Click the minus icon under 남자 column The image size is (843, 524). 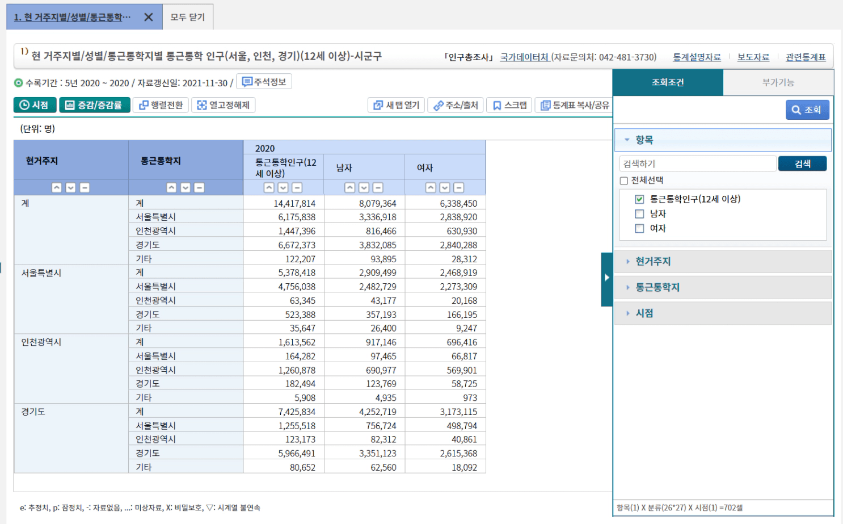pyautogui.click(x=378, y=187)
